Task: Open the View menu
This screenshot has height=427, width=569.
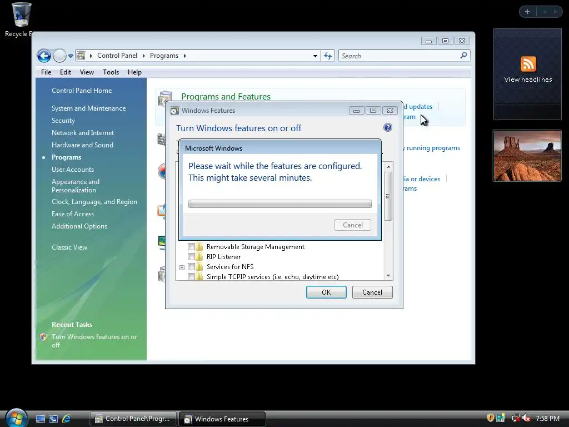Action: 87,72
